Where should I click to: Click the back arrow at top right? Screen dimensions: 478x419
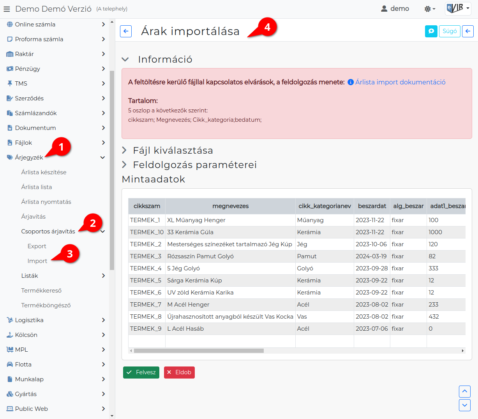click(x=468, y=31)
